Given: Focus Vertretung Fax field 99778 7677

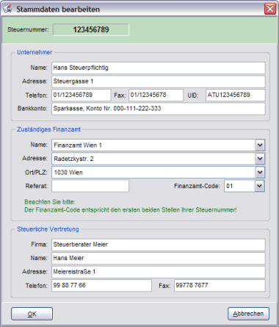Looking at the screenshot, I should tap(220, 285).
